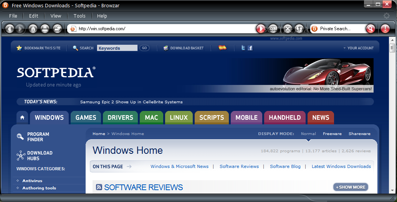Click the Browzar back arrow button
Viewport: 397px width, 202px height.
[10, 29]
